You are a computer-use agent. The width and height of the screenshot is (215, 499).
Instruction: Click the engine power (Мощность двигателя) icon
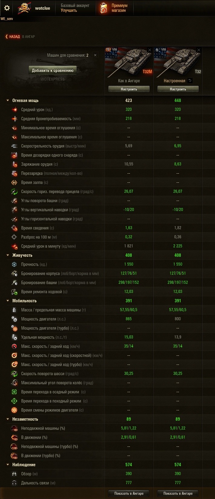click(x=14, y=319)
